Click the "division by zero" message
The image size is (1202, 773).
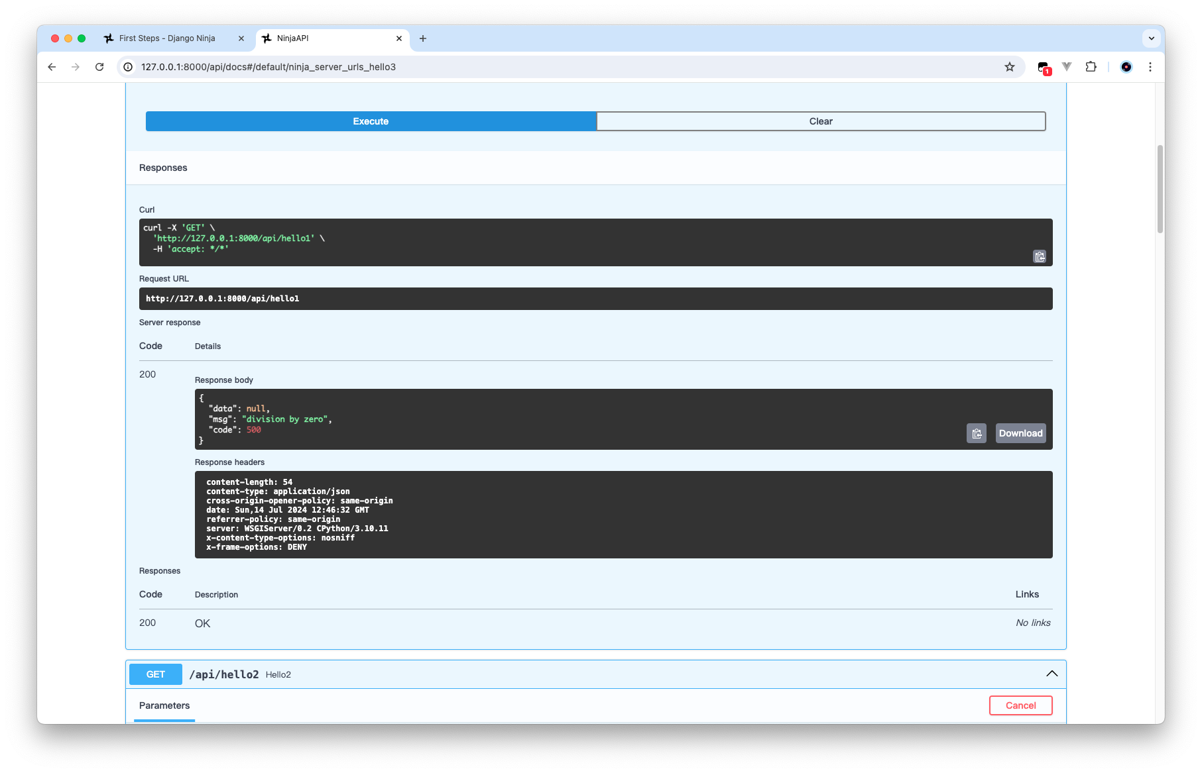[x=285, y=419]
